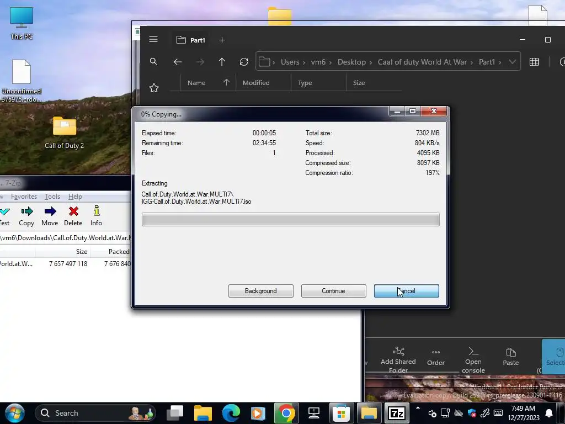Open Microsoft Store from taskbar
Screen dimensions: 565x424
pyautogui.click(x=341, y=413)
